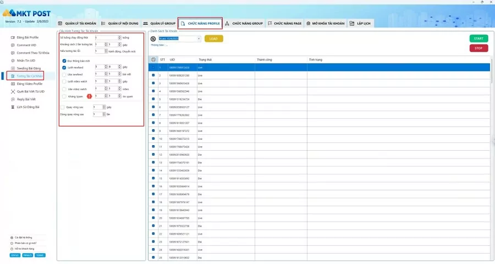Click stepper of Dừng quay vòng sau

(x=104, y=114)
